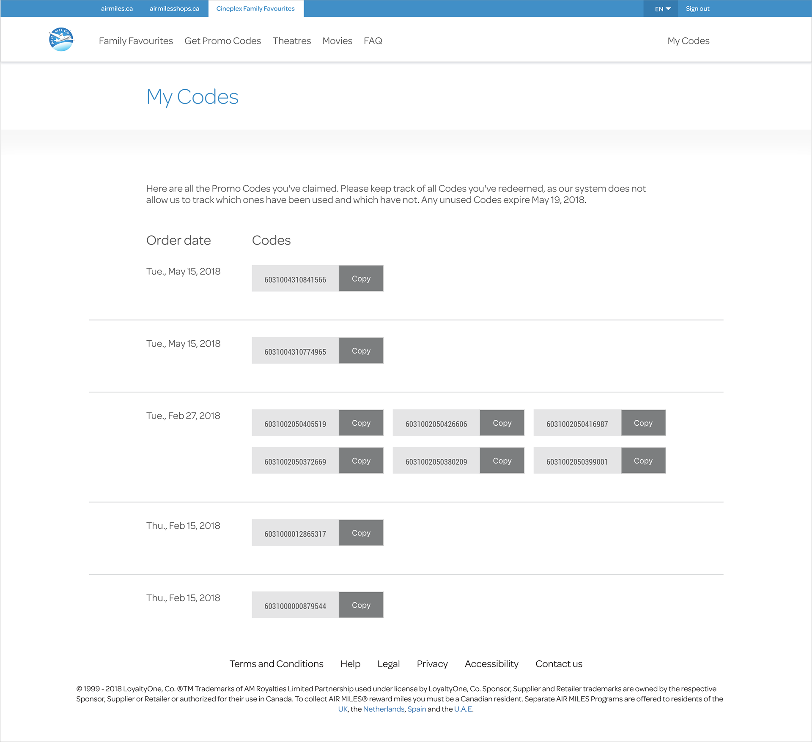Copy code 6031002050416987
Viewport: 812px width, 742px height.
point(643,423)
